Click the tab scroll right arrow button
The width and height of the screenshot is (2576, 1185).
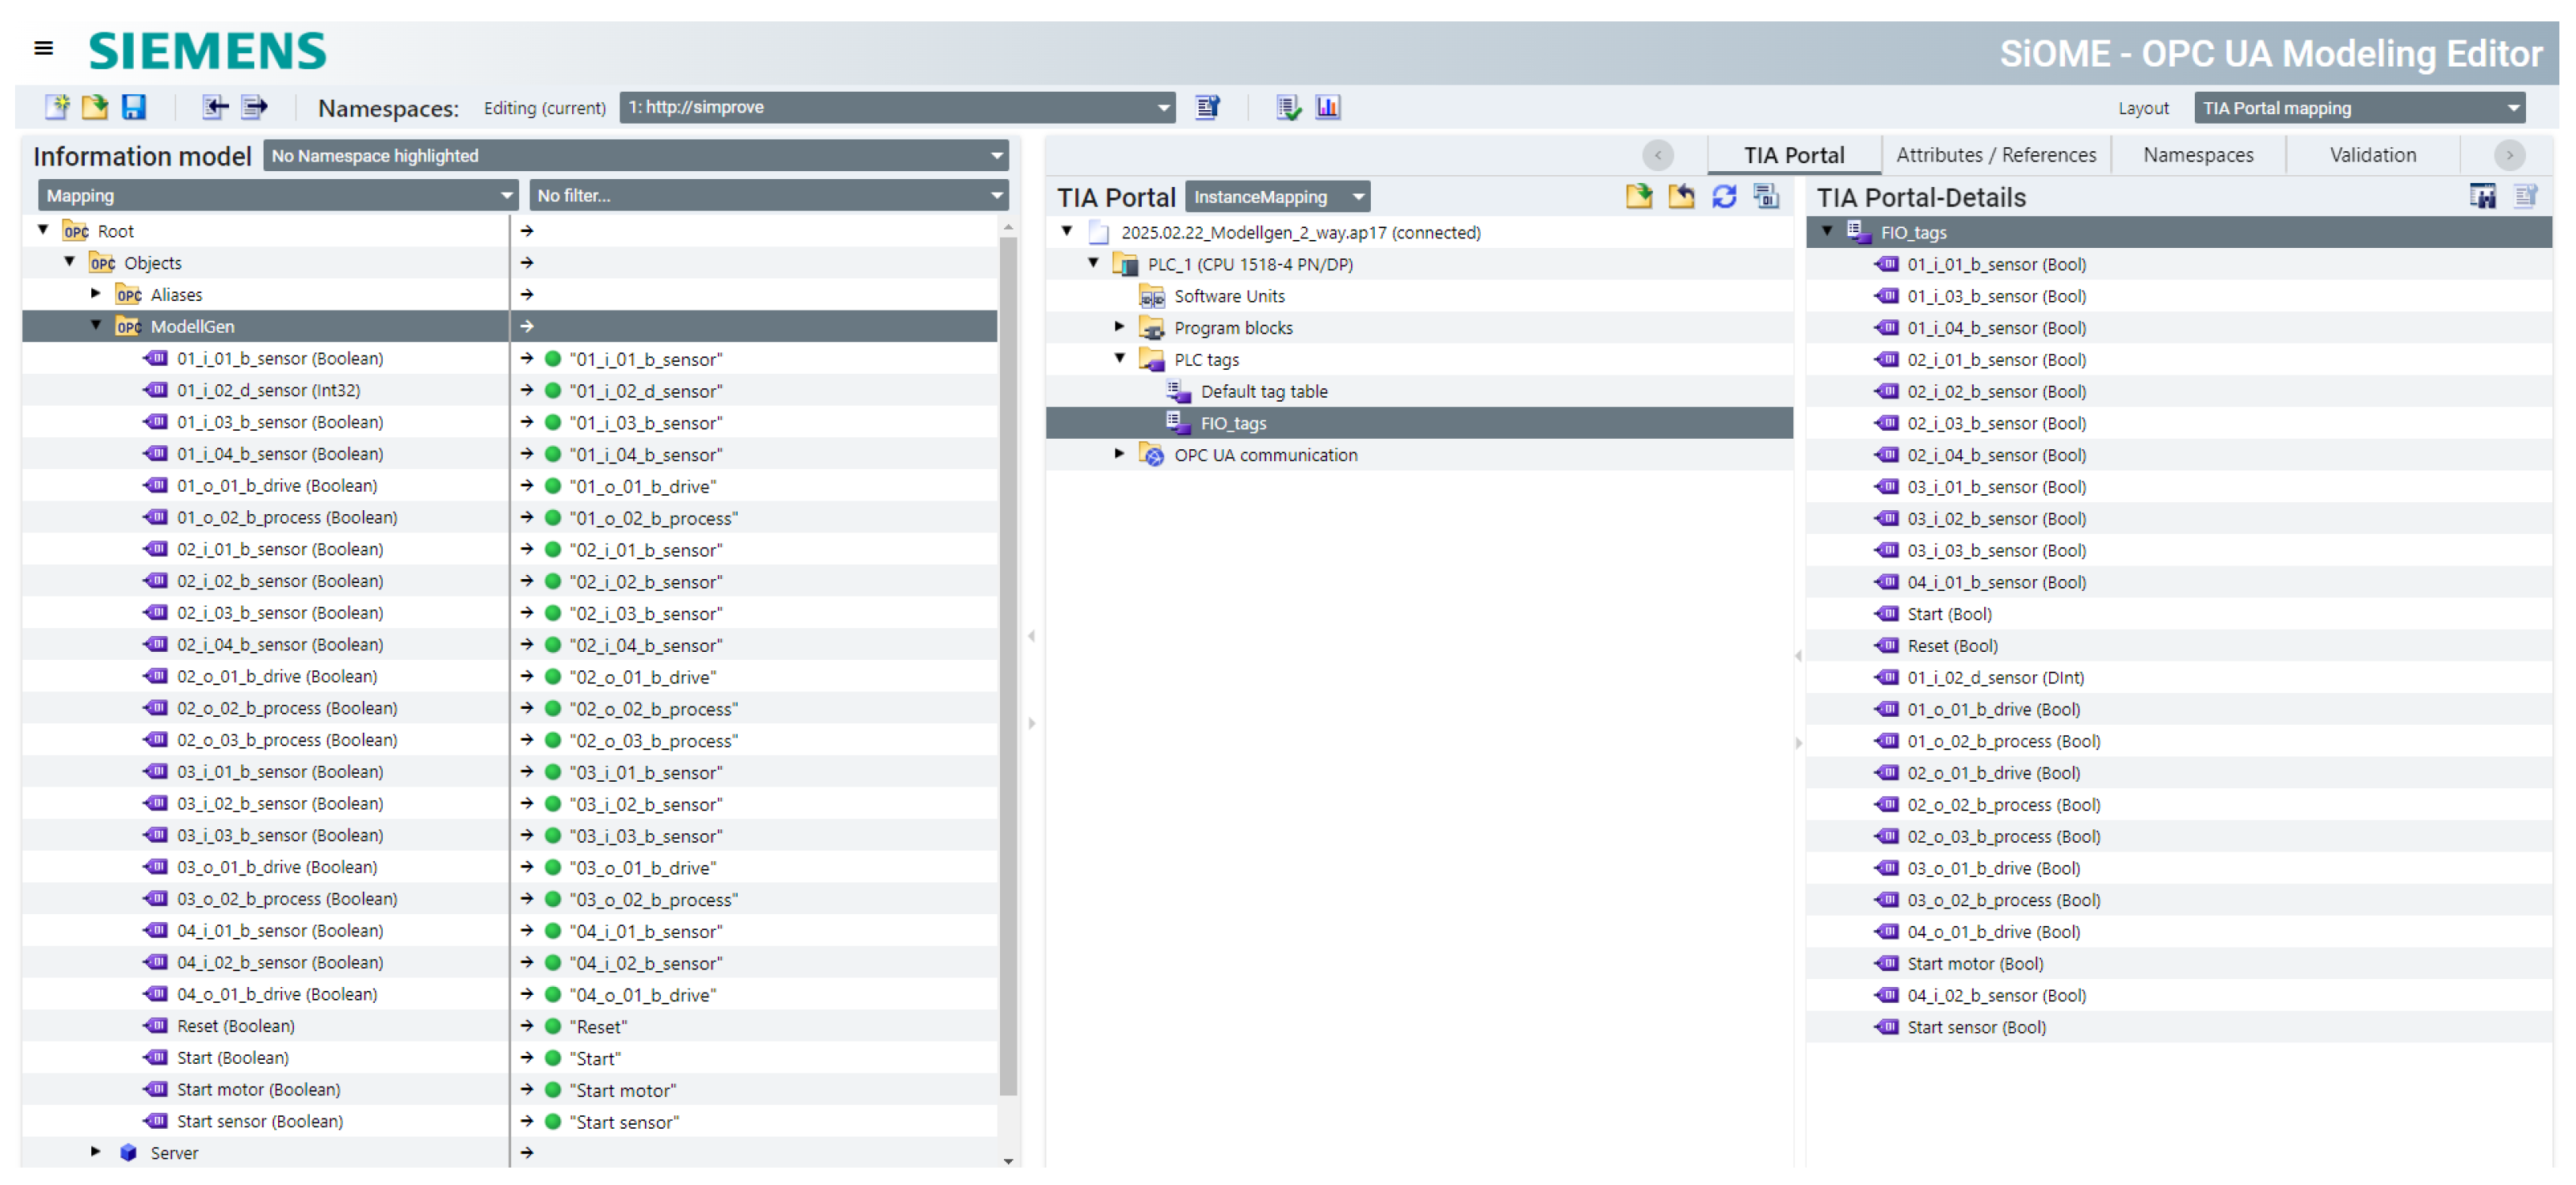point(2509,155)
